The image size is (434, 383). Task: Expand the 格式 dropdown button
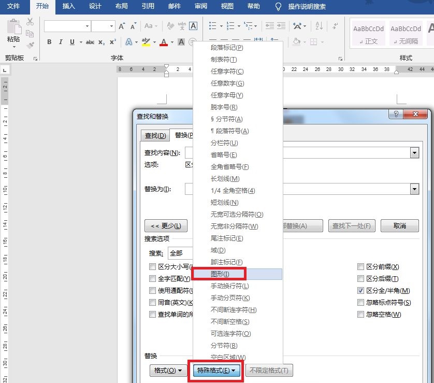tap(168, 370)
